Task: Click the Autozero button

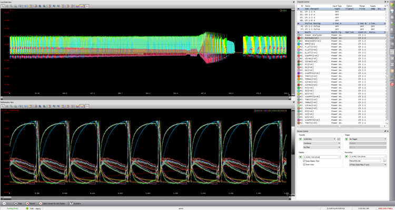Action: coord(75,204)
